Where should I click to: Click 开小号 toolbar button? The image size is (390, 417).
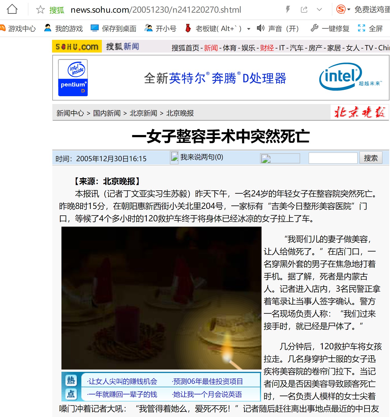tap(160, 28)
